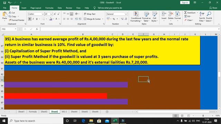Open the File tab
The width and height of the screenshot is (221, 124).
[x=4, y=8]
